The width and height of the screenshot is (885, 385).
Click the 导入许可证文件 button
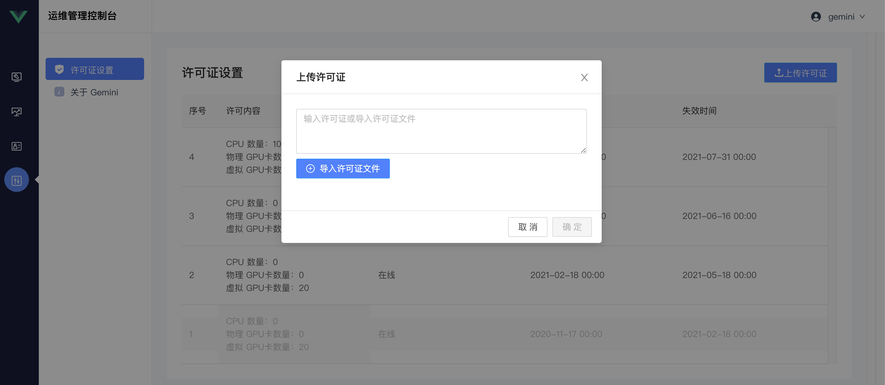(x=343, y=169)
